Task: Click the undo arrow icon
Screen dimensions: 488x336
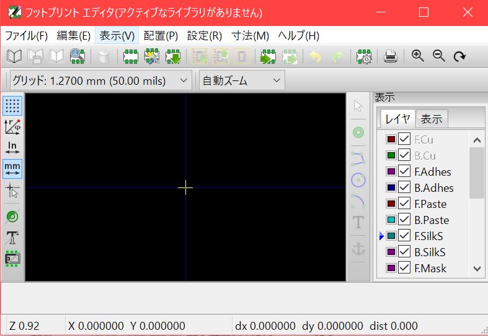Action: click(315, 56)
